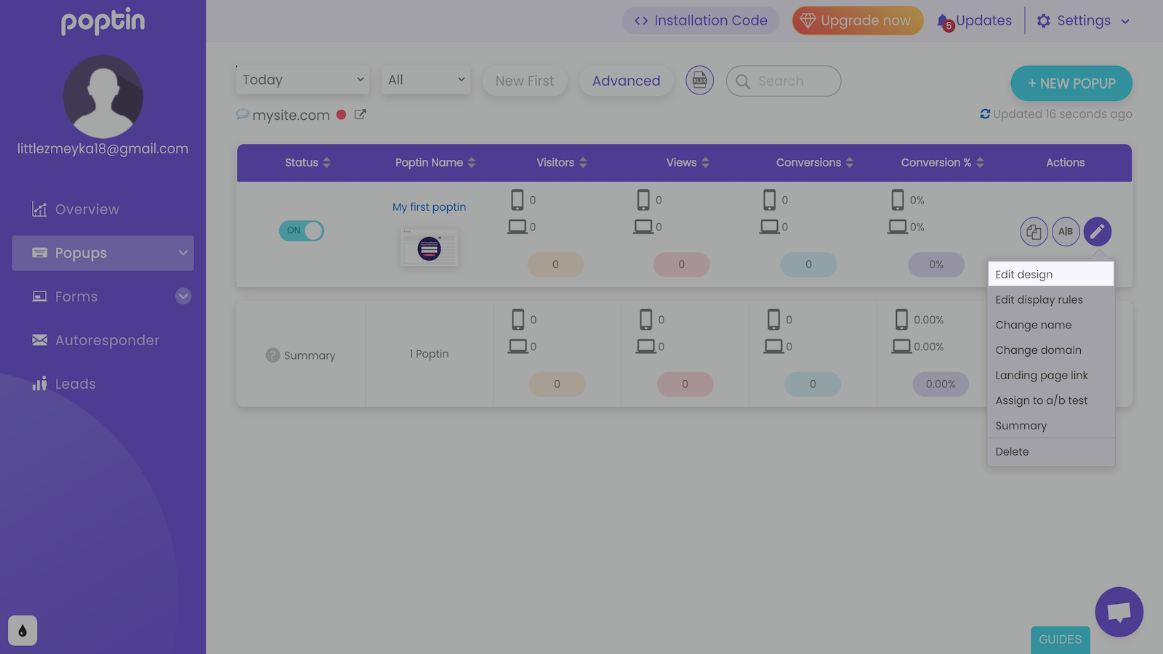This screenshot has width=1163, height=654.
Task: Click the water drop color theme button
Action: [23, 631]
